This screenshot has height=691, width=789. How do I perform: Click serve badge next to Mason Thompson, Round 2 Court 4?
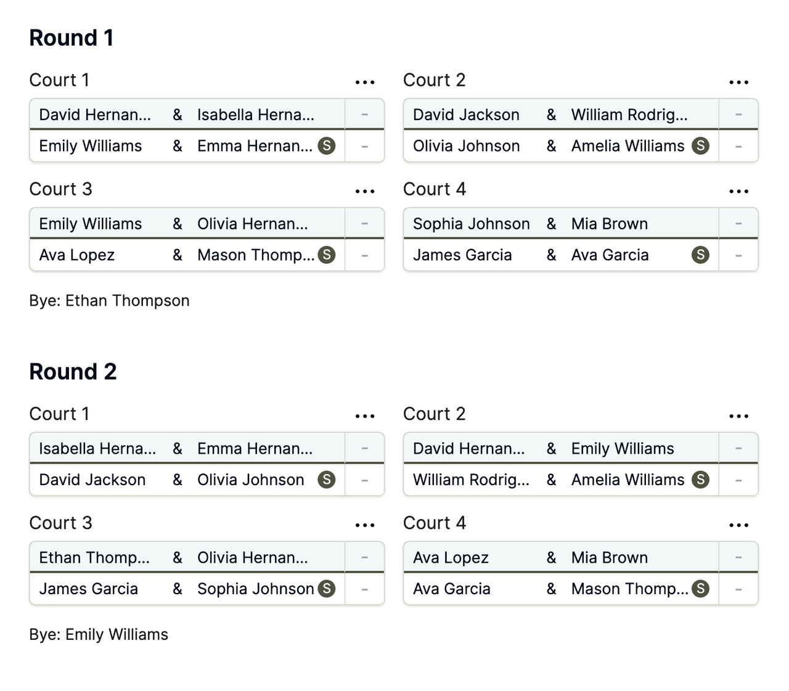[x=700, y=589]
